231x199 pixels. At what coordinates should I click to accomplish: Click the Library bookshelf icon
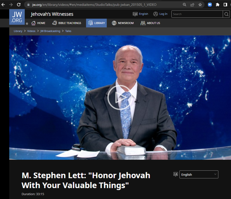pos(90,23)
